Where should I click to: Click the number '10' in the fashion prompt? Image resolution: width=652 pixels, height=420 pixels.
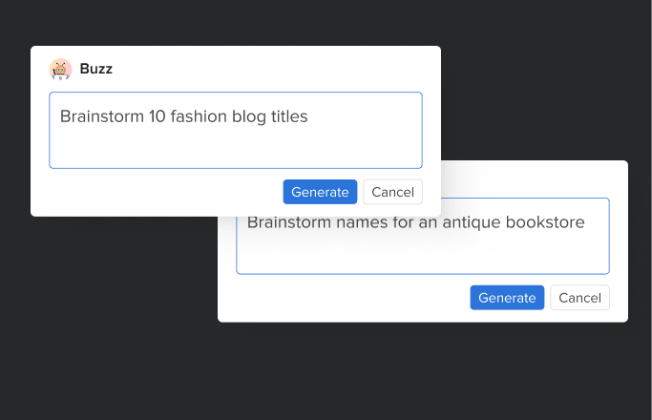(x=158, y=116)
